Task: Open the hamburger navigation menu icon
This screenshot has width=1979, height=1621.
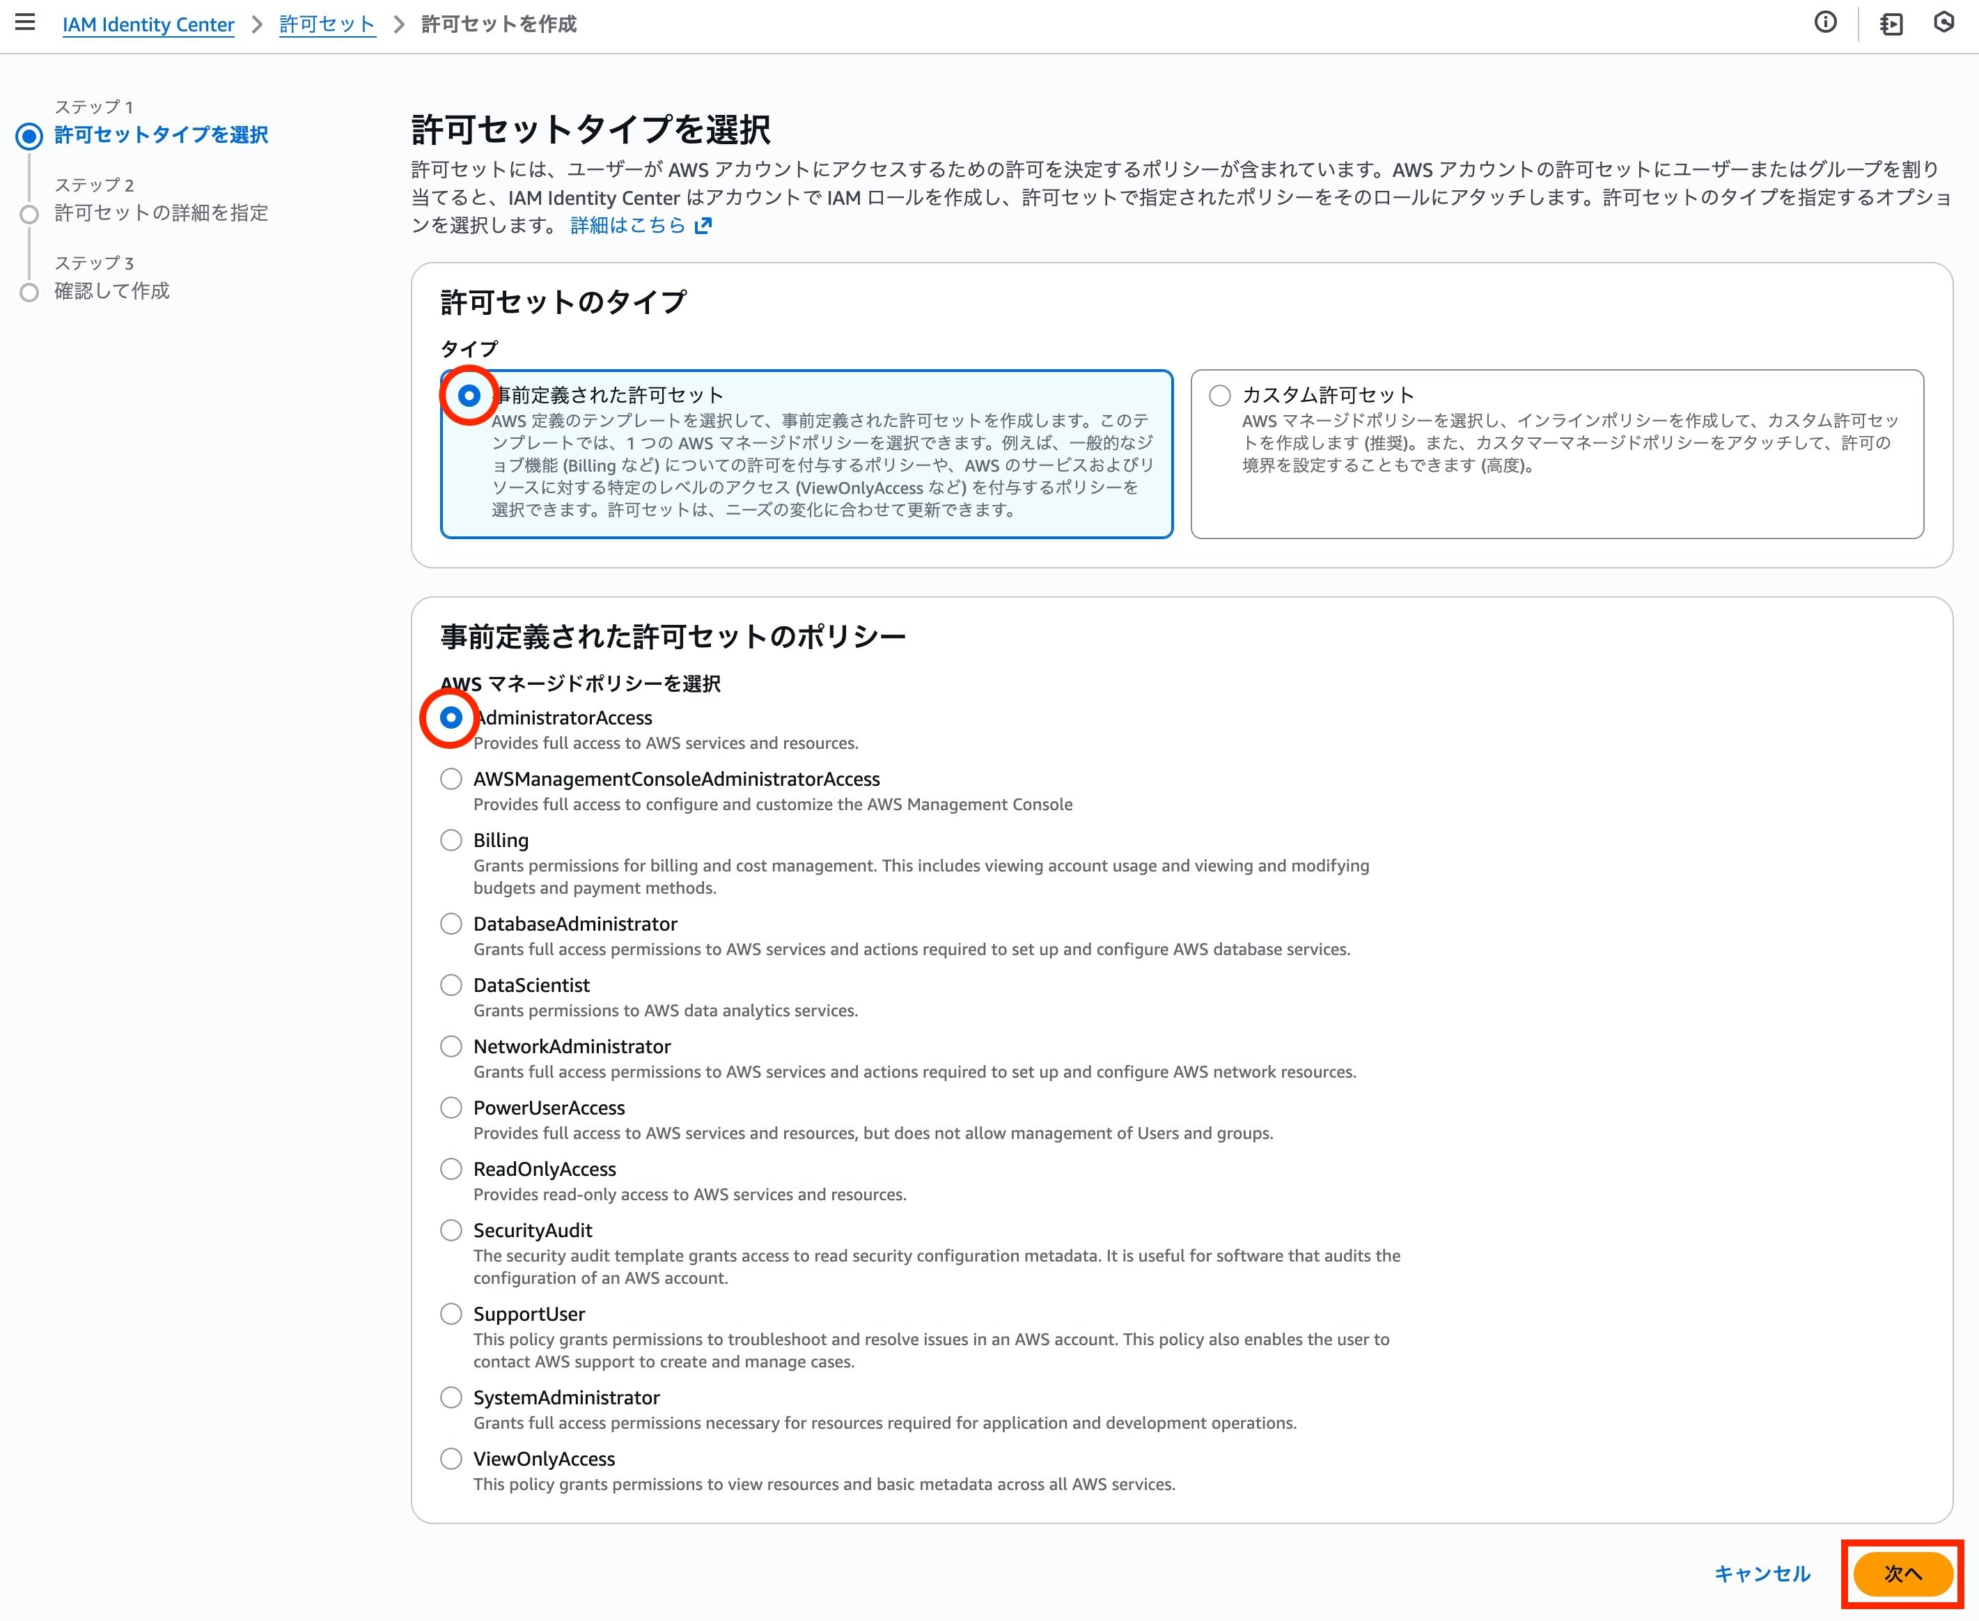Action: [x=25, y=22]
